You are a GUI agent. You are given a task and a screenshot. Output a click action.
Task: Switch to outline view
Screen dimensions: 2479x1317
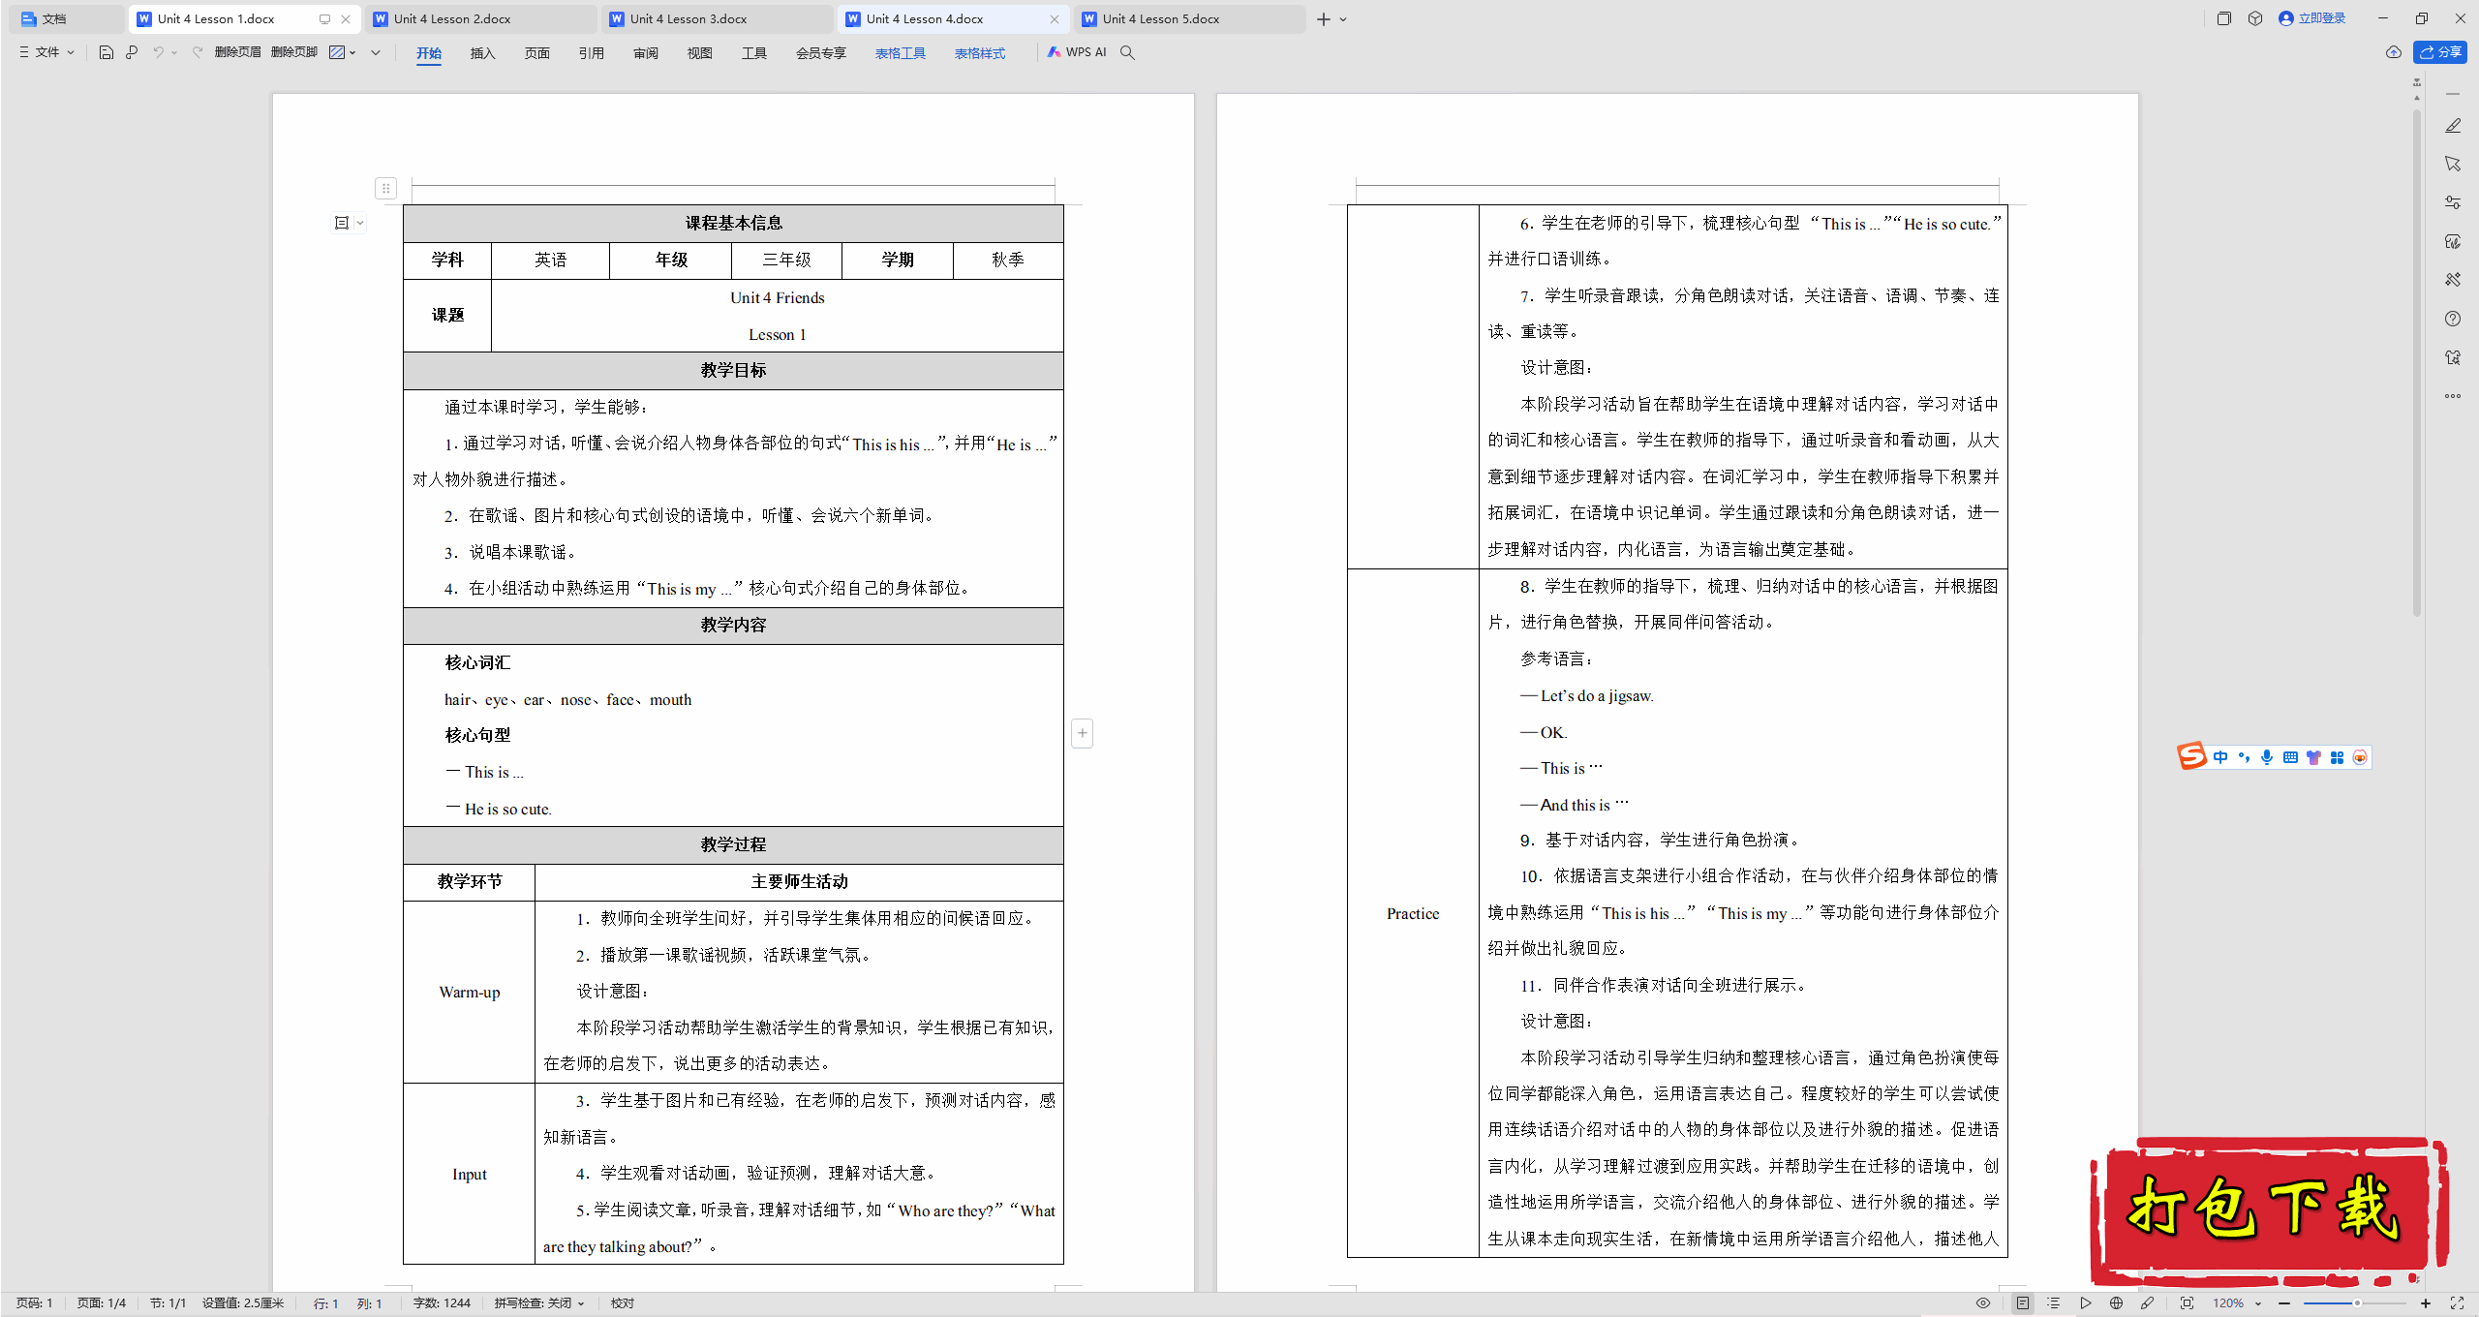[x=2053, y=1303]
